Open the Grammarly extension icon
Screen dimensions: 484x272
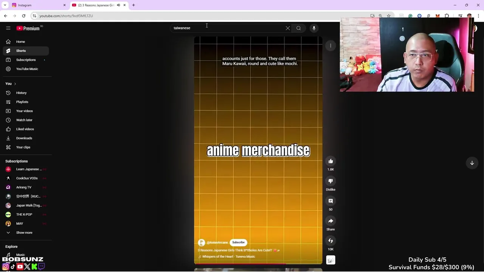(x=410, y=16)
